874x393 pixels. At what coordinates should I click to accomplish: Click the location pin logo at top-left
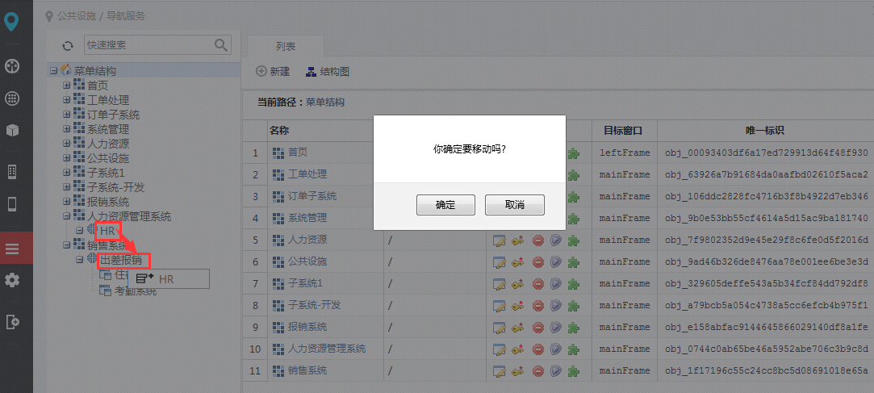tap(12, 19)
